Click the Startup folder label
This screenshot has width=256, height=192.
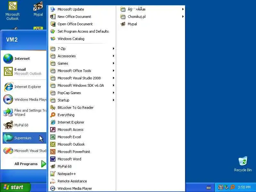(63, 100)
